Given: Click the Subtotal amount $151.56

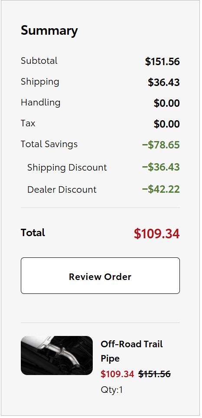Looking at the screenshot, I should (162, 62).
